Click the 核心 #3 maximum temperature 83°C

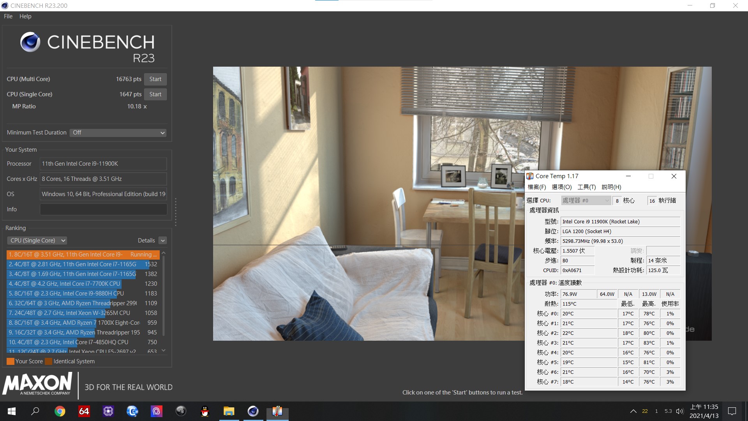coord(649,343)
